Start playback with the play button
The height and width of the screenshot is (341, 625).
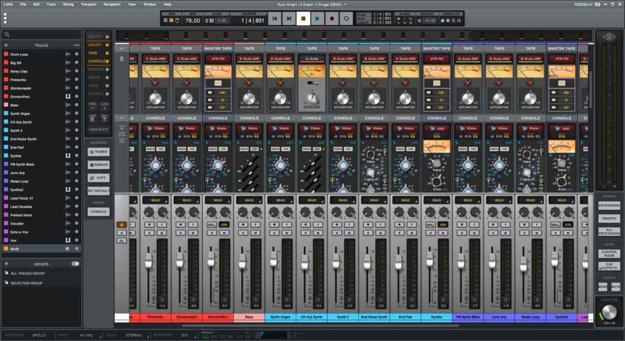(317, 18)
